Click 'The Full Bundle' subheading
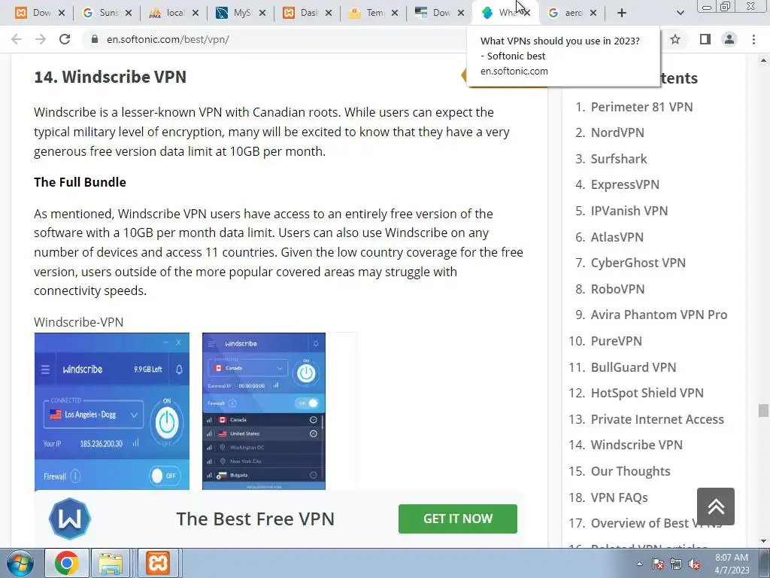The width and height of the screenshot is (770, 578). click(x=80, y=182)
